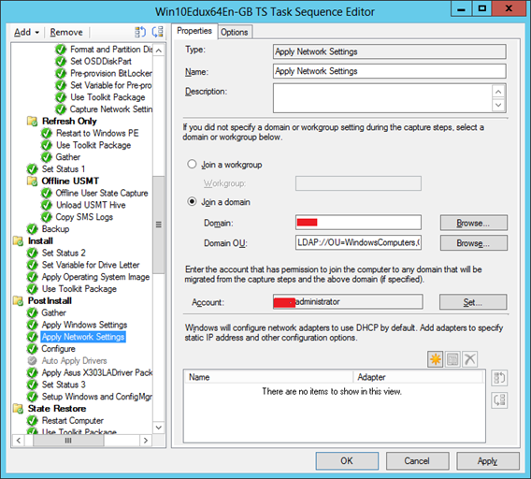Click Browse button next to Domain OU
531x479 pixels.
tap(474, 243)
